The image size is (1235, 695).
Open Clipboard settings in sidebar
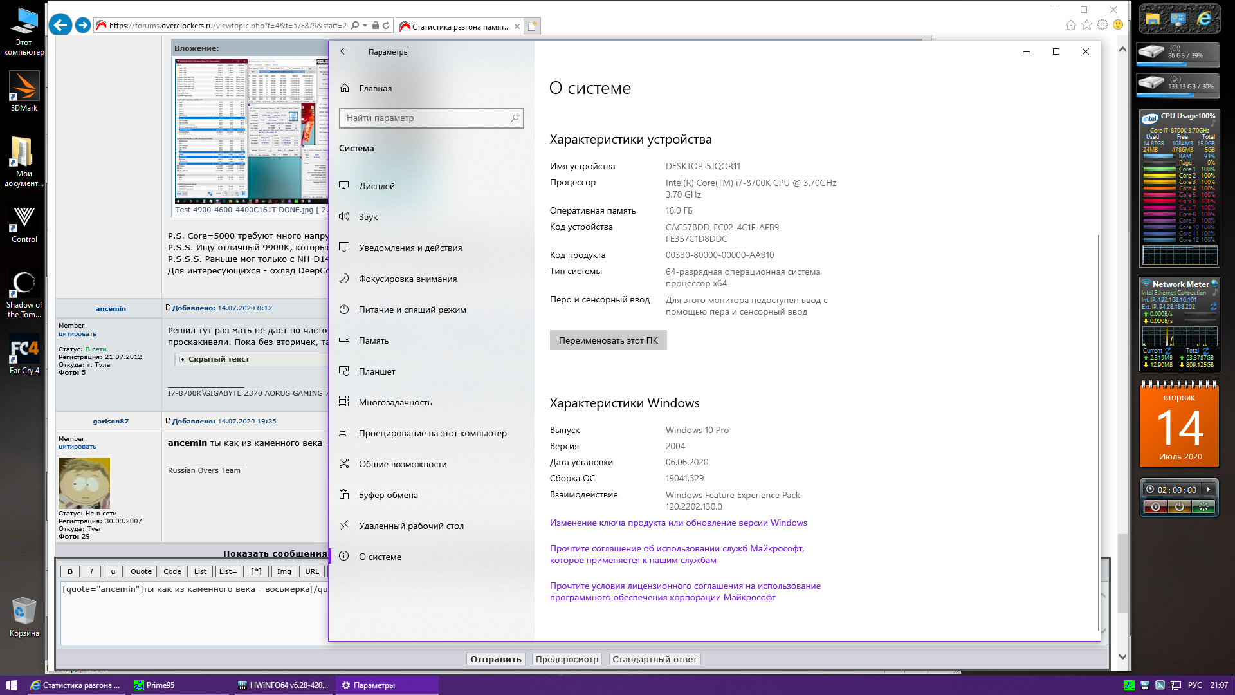pyautogui.click(x=388, y=495)
